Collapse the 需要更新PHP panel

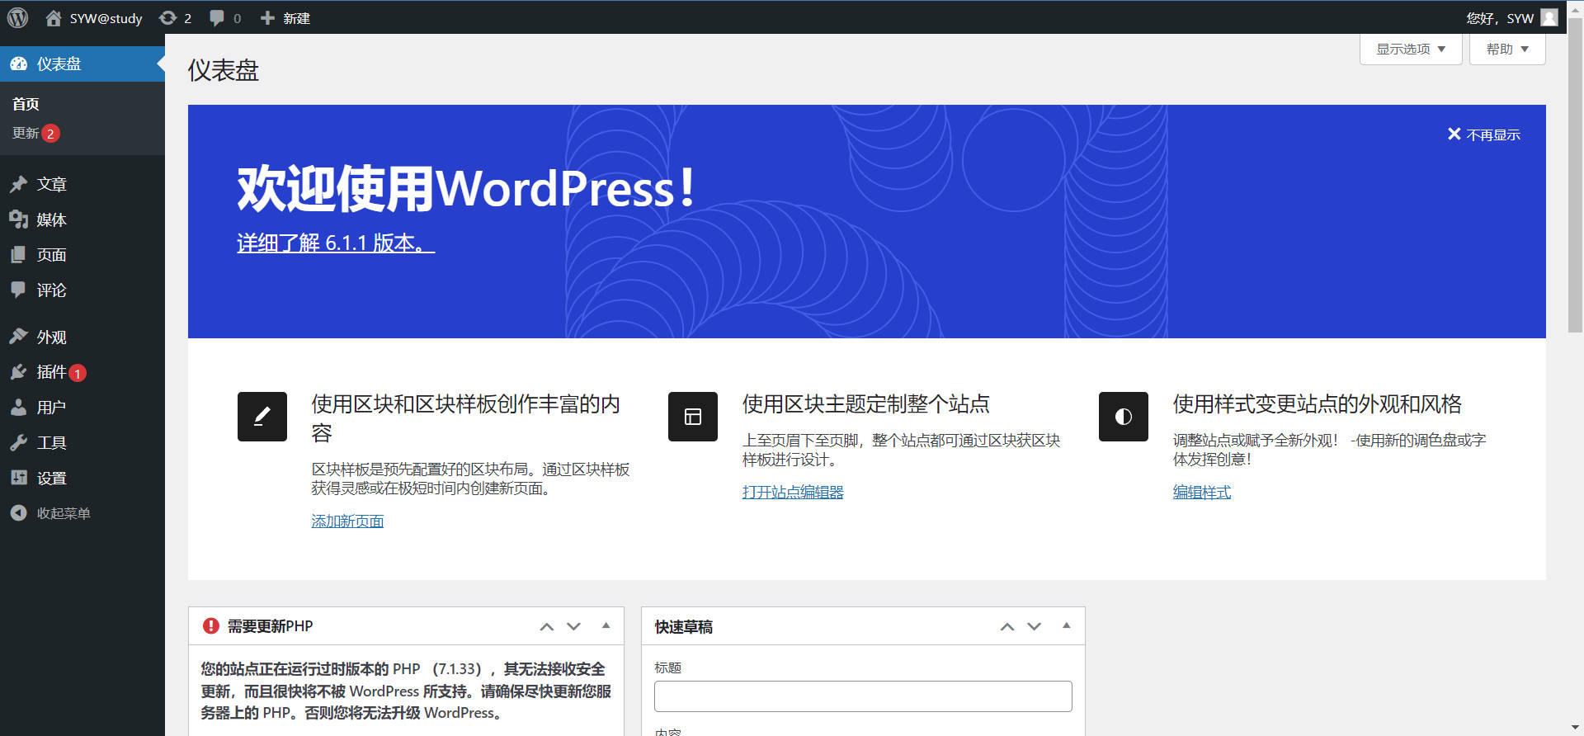pyautogui.click(x=606, y=625)
